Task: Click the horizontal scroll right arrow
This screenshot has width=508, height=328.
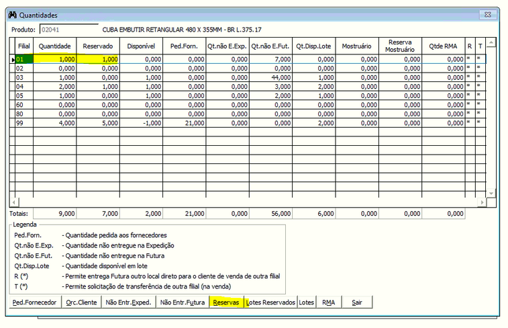Action: click(x=482, y=202)
